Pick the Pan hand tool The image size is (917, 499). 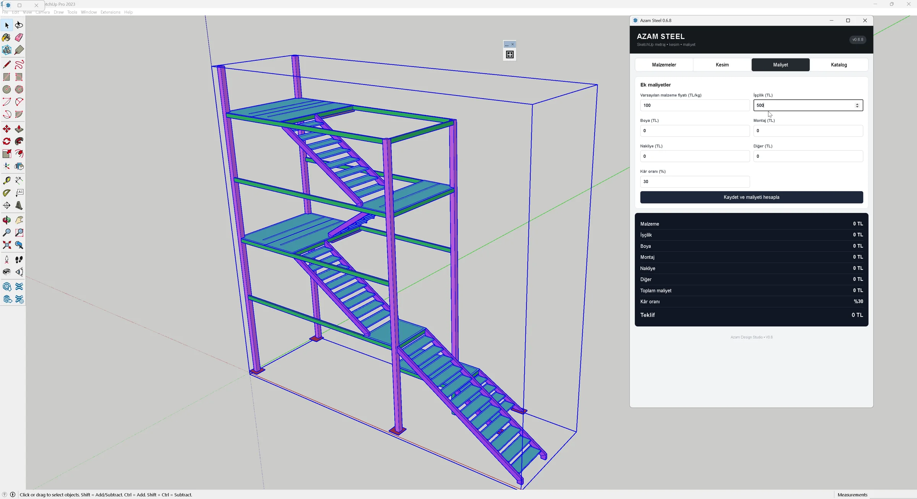[19, 220]
